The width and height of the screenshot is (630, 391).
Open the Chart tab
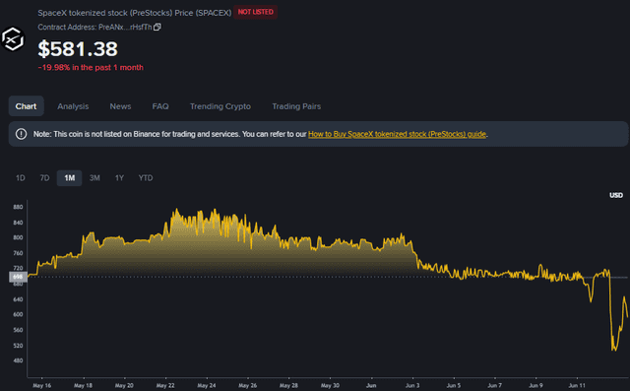tap(27, 106)
